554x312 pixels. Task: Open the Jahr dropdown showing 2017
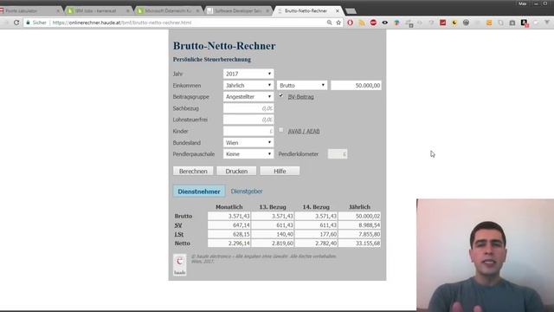click(248, 74)
